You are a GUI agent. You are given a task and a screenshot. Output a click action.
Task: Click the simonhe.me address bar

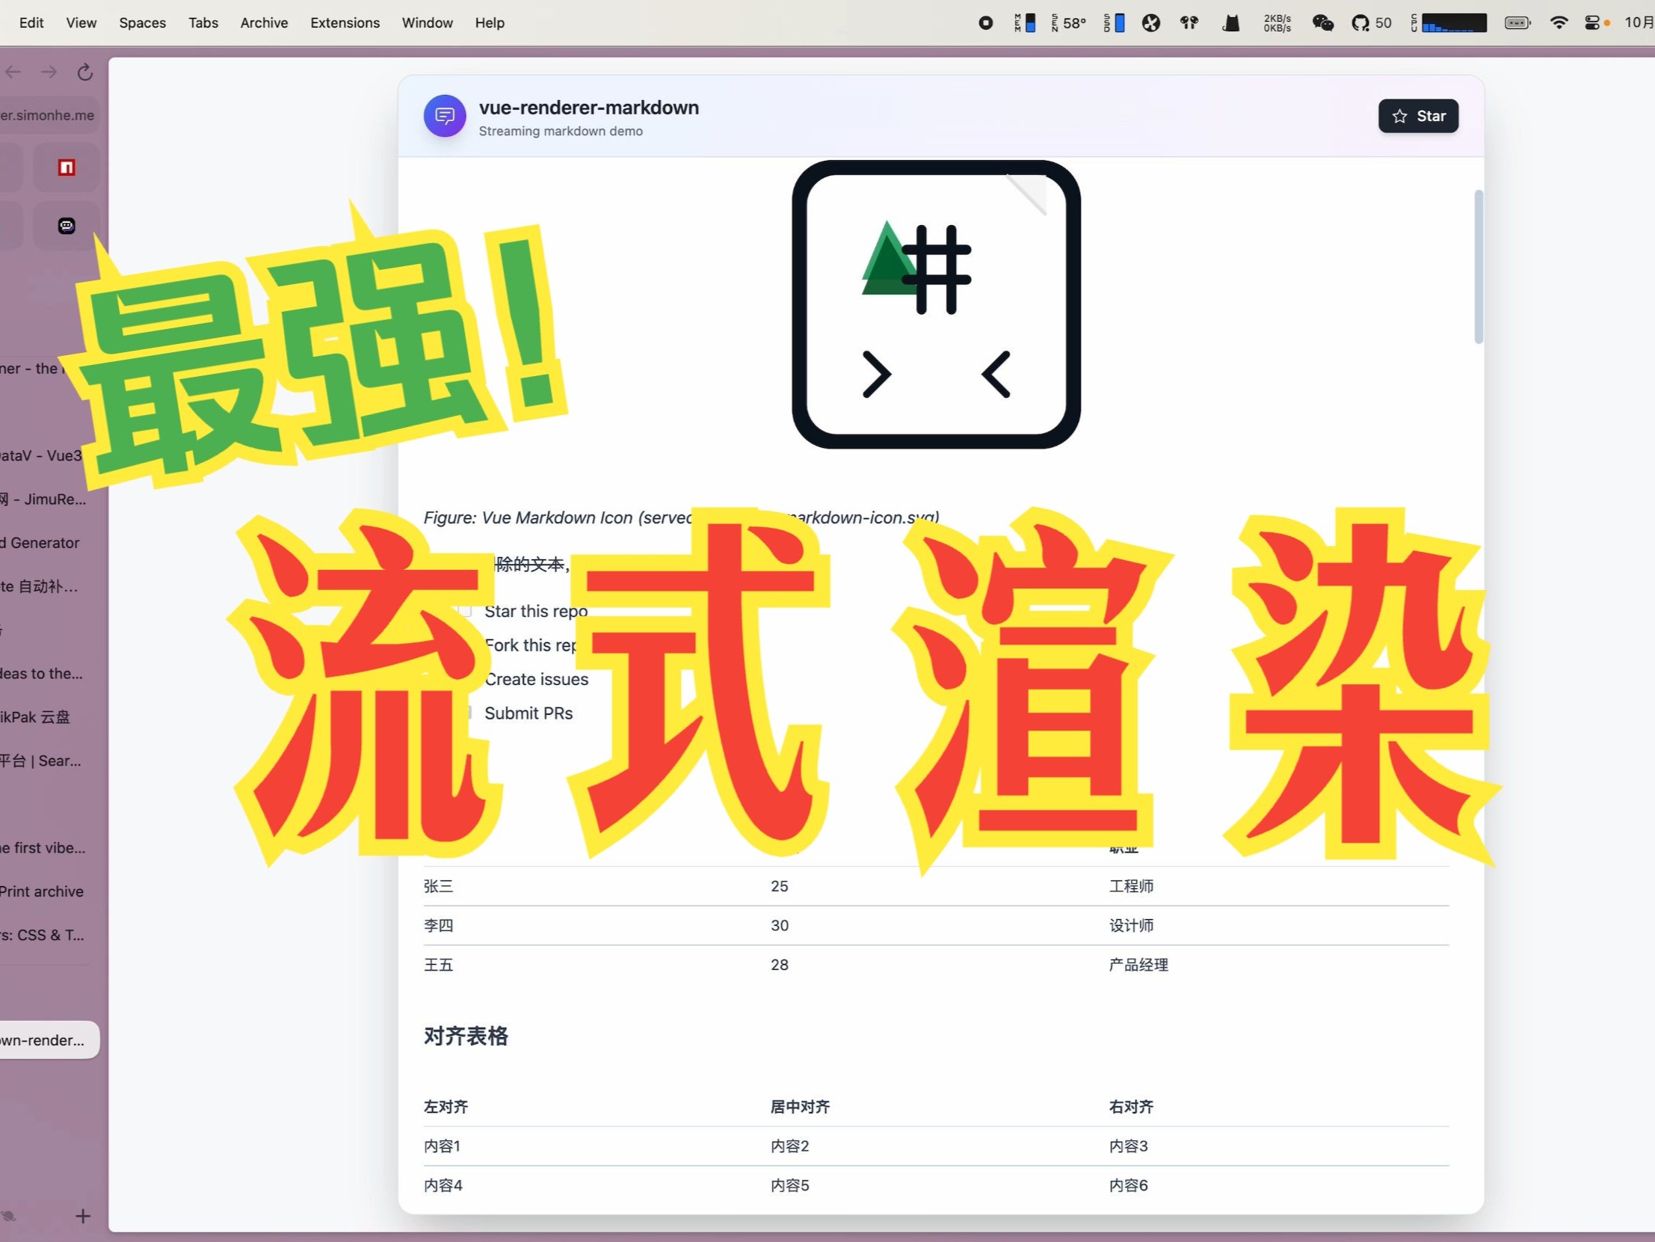pos(48,115)
